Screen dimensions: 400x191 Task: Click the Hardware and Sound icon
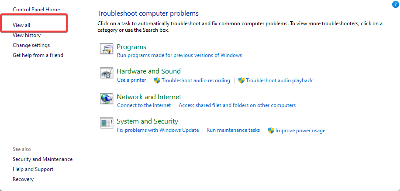click(x=107, y=73)
